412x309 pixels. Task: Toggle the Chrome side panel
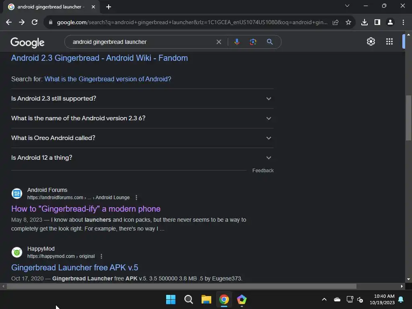click(377, 23)
